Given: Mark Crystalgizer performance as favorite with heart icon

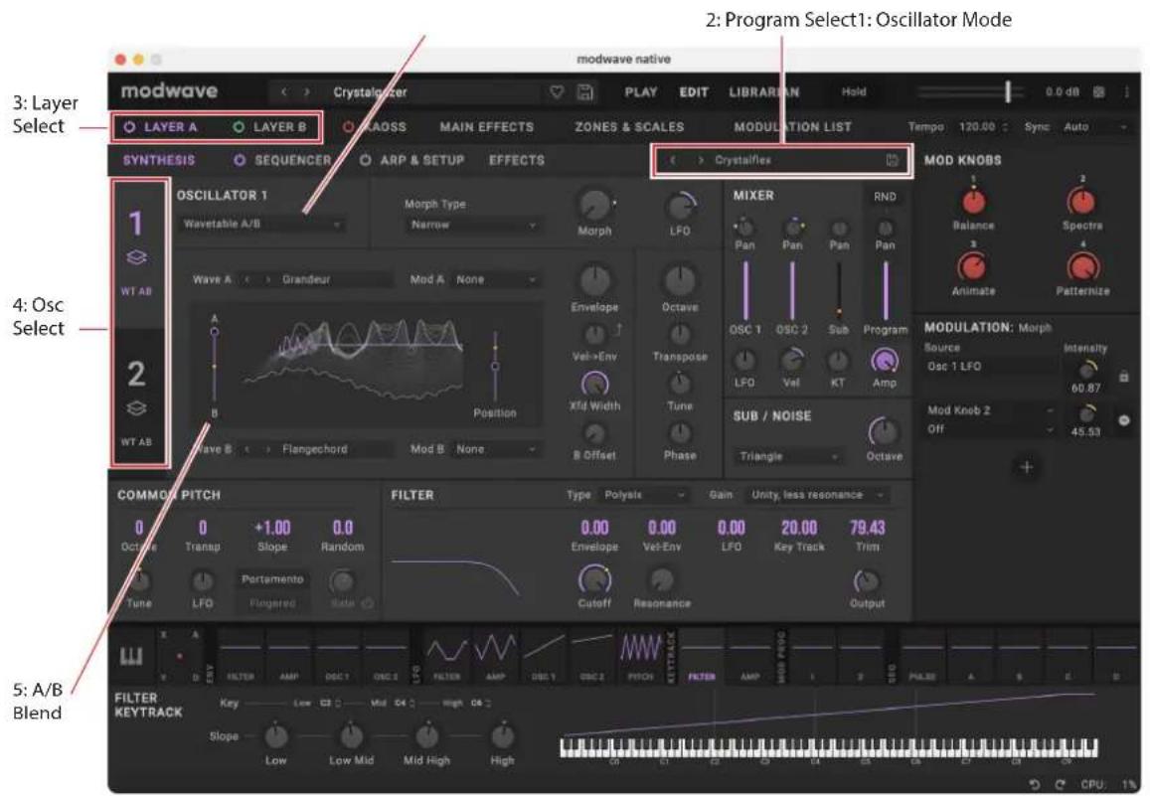Looking at the screenshot, I should click(x=558, y=92).
